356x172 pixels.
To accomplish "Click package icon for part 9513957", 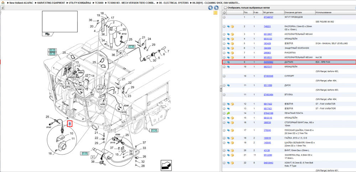I will tap(232, 34).
